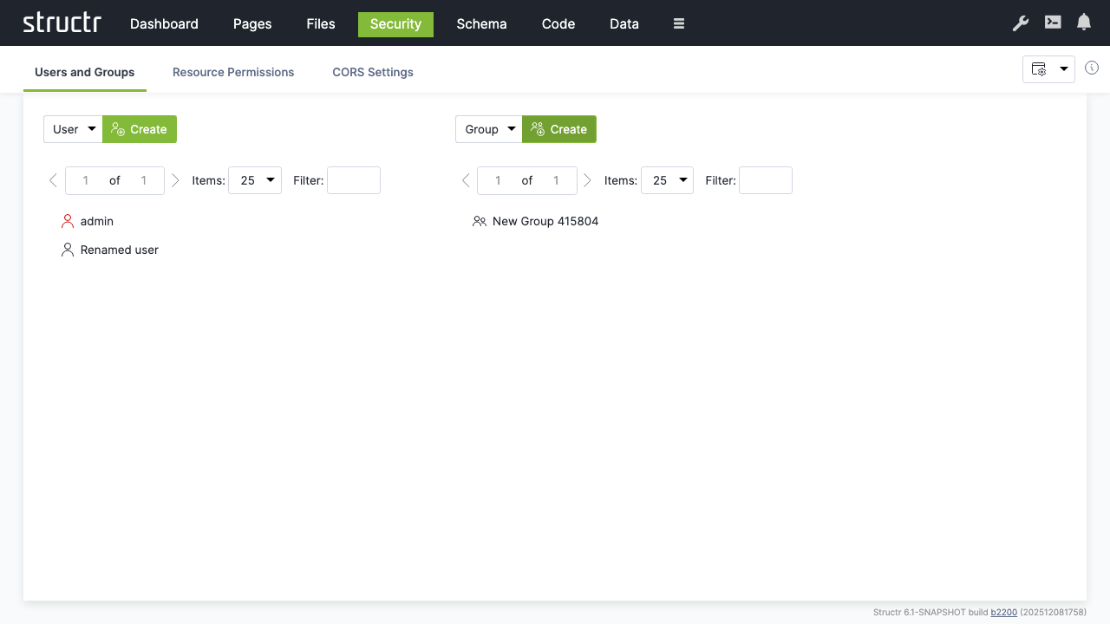The height and width of the screenshot is (624, 1110).
Task: Open the Dashboard from the main menu
Action: [x=164, y=23]
